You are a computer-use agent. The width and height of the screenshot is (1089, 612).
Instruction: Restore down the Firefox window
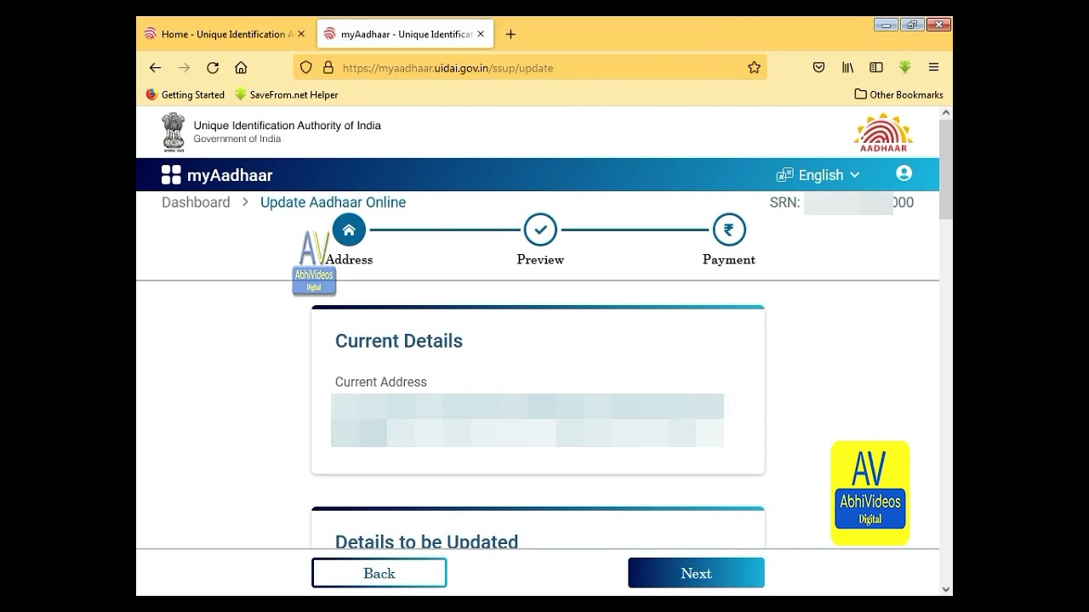pos(912,25)
